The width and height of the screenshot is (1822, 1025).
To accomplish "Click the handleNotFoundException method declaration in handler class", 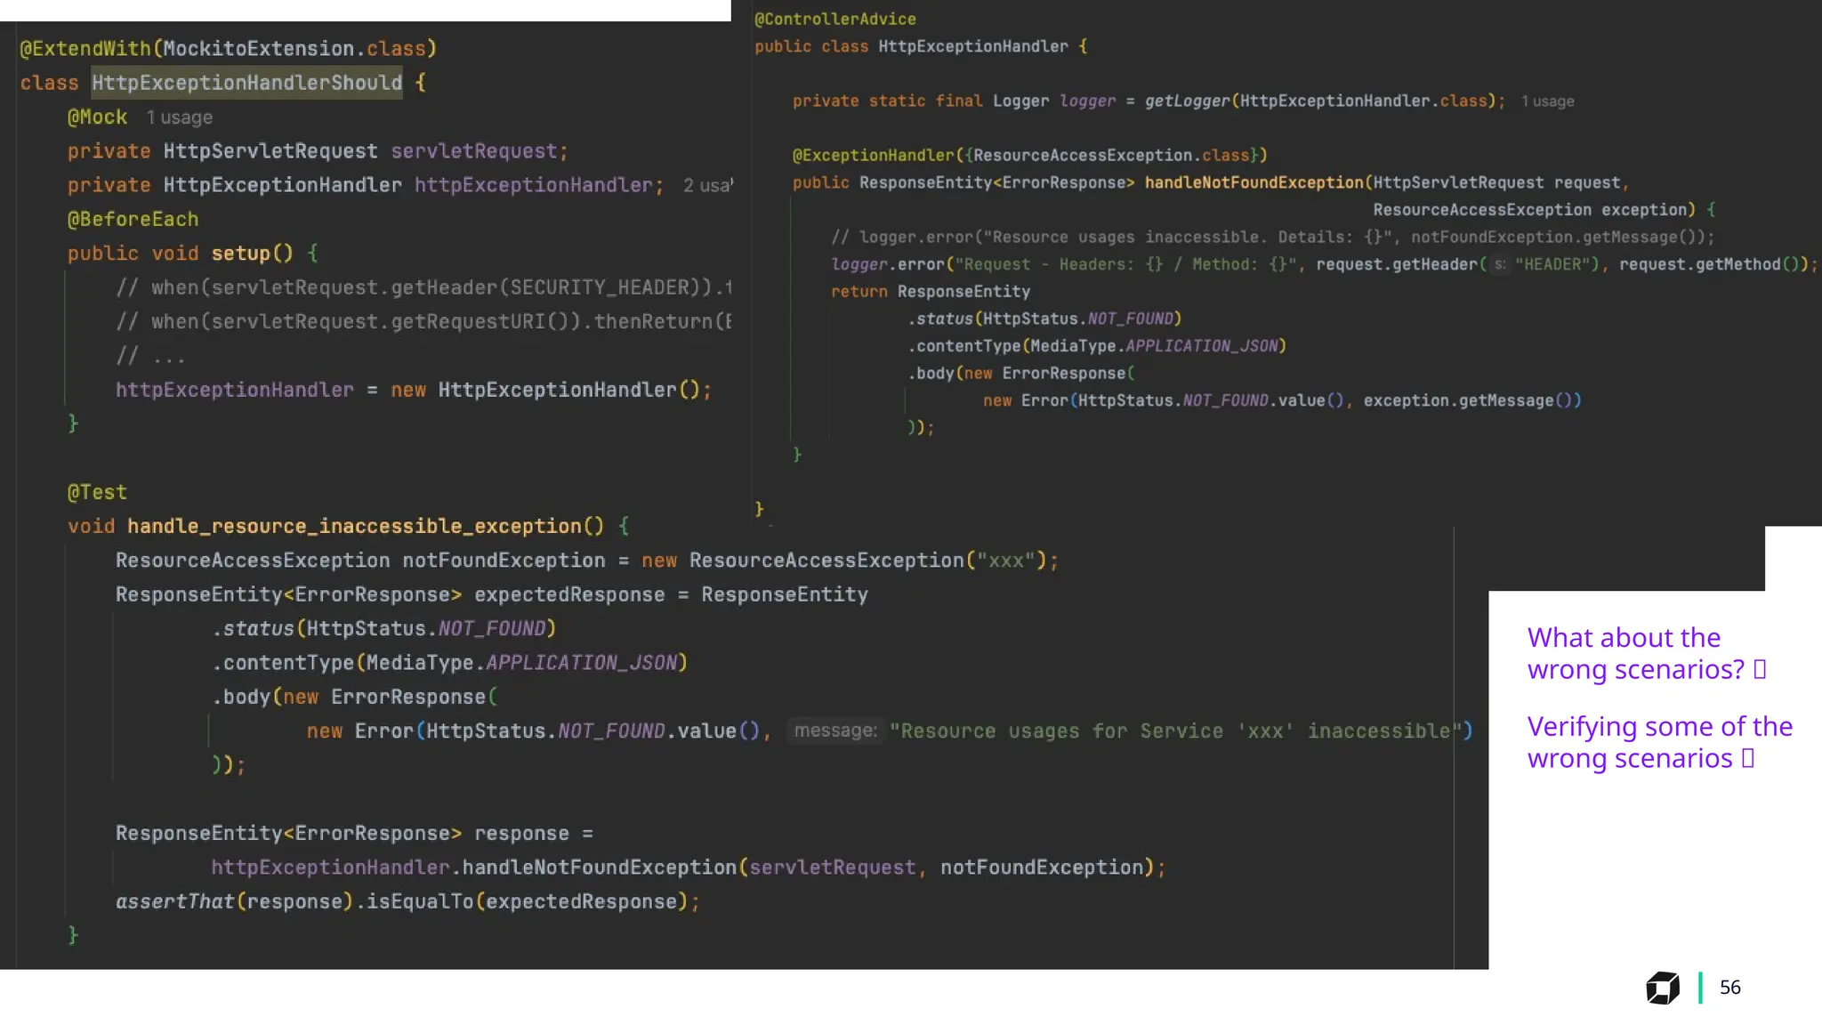I will 1253,182.
